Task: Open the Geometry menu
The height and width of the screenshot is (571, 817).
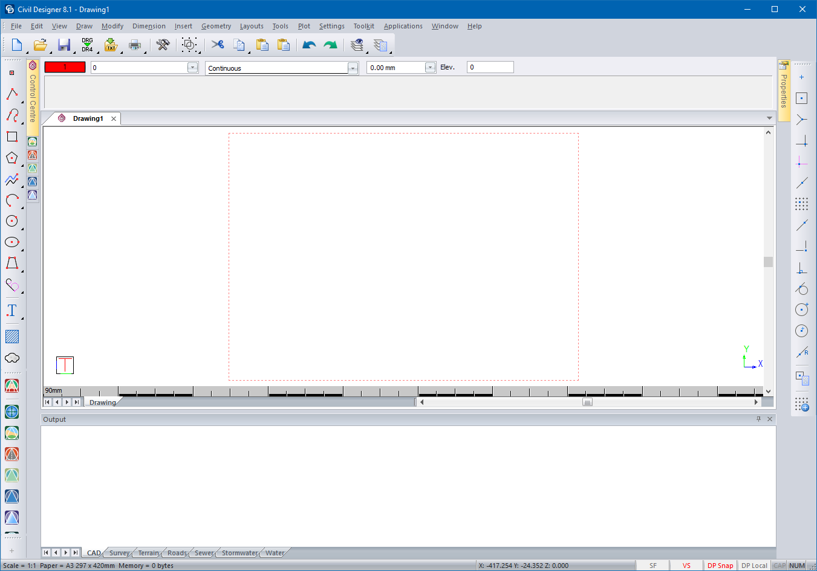Action: point(216,26)
